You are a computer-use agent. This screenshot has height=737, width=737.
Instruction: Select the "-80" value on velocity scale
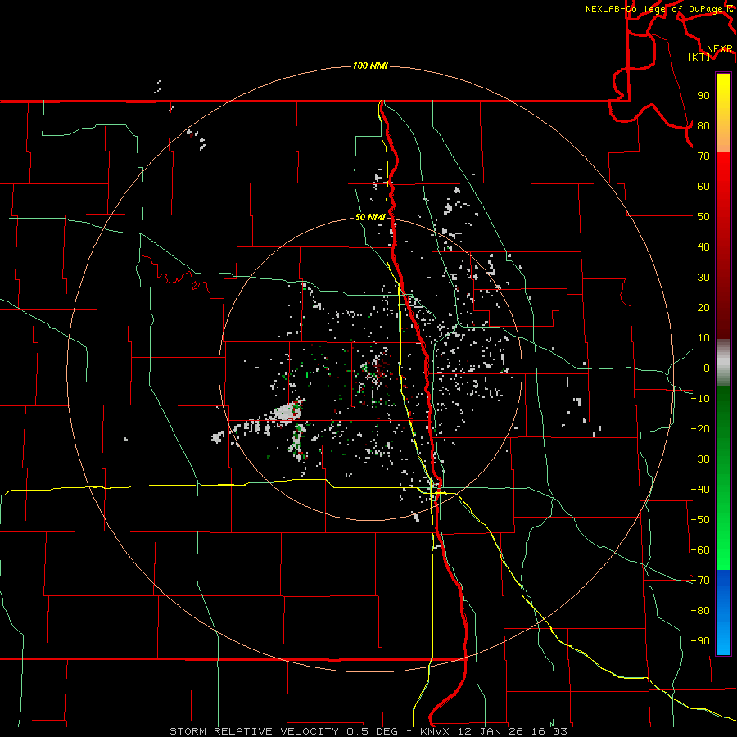pyautogui.click(x=700, y=611)
